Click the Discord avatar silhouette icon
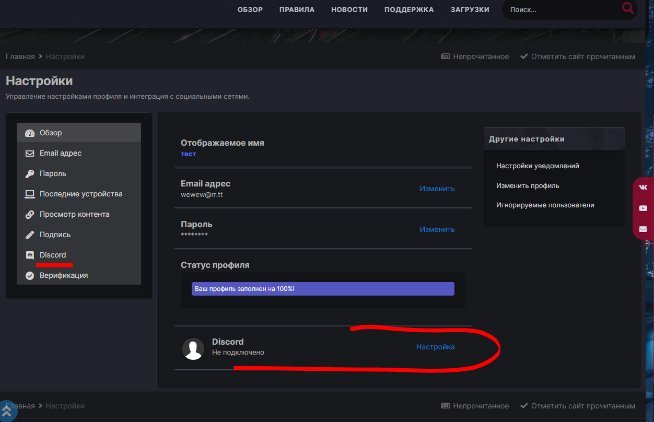 tap(193, 348)
